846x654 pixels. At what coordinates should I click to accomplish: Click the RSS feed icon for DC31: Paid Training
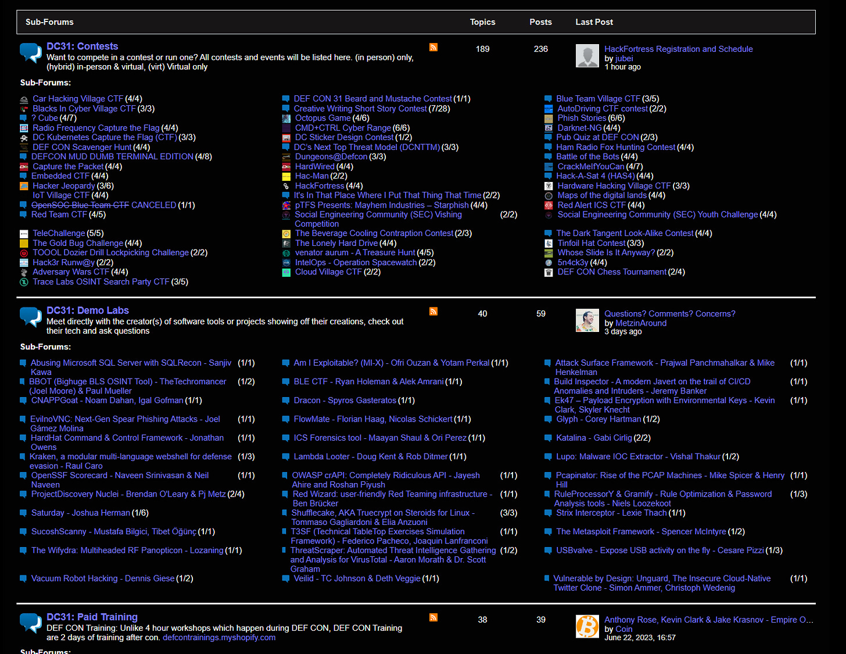point(433,617)
